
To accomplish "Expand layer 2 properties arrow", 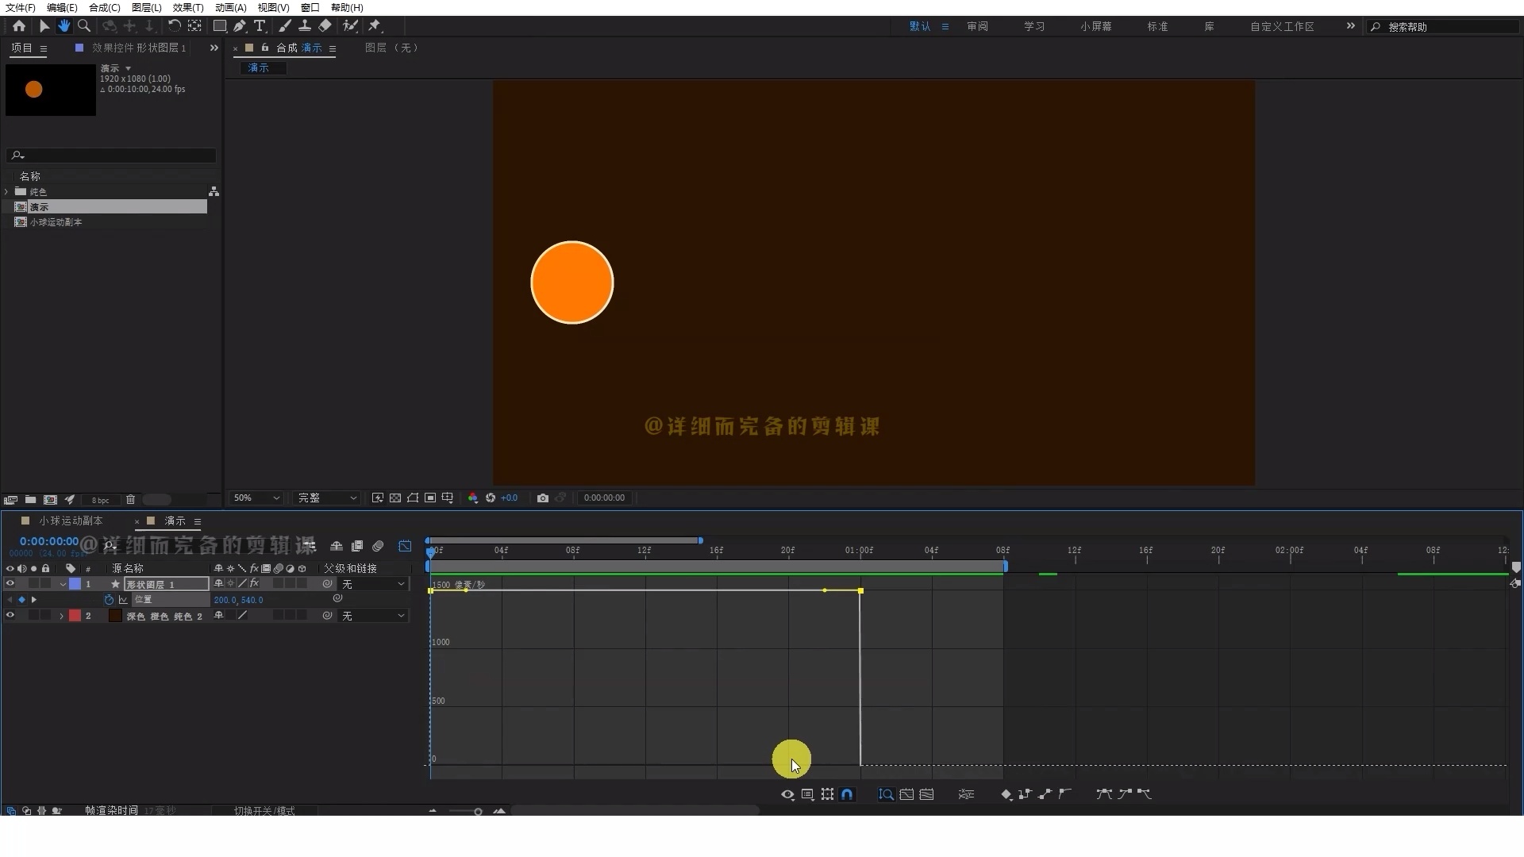I will (62, 616).
